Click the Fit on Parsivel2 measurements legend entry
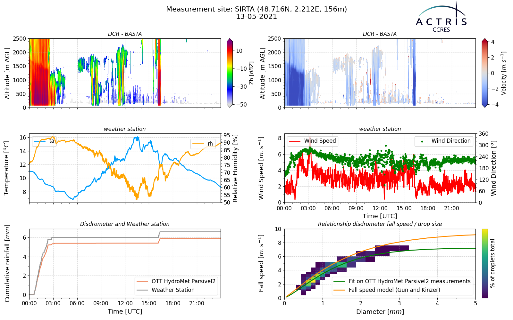The image size is (513, 320). (402, 281)
